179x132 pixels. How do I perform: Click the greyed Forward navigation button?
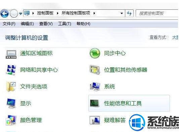point(14,13)
